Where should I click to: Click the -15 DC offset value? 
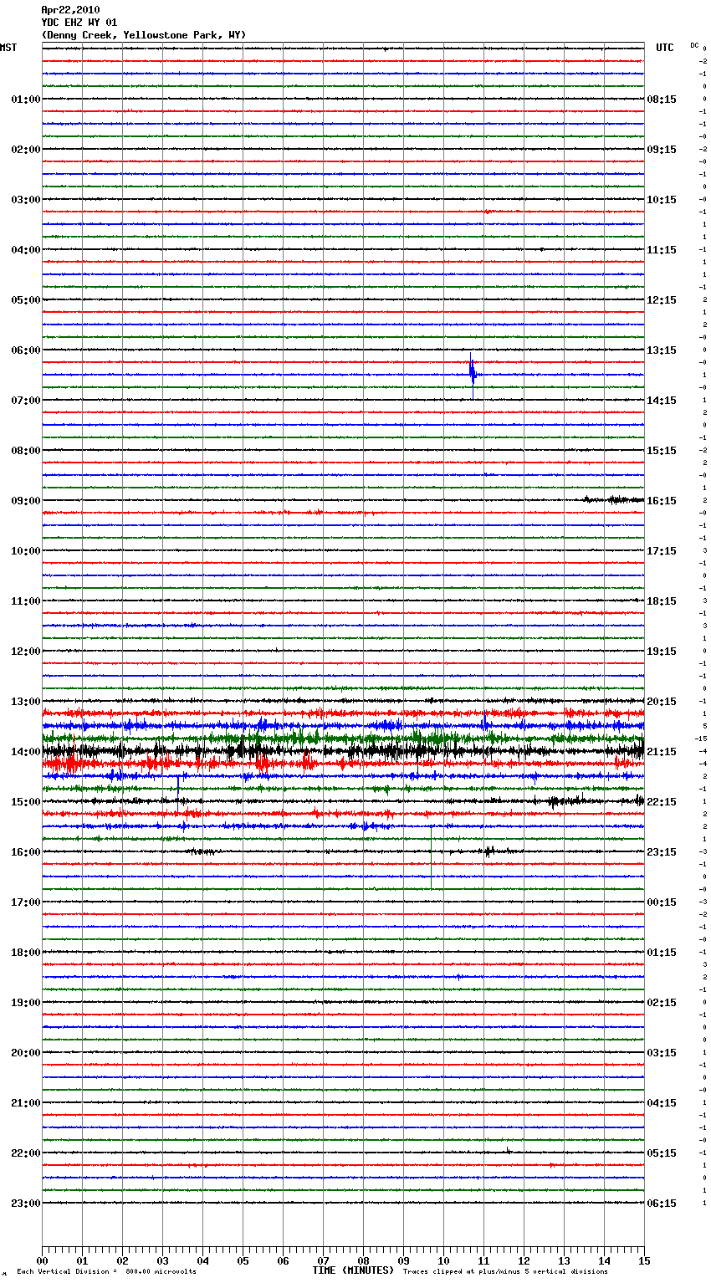coord(700,739)
